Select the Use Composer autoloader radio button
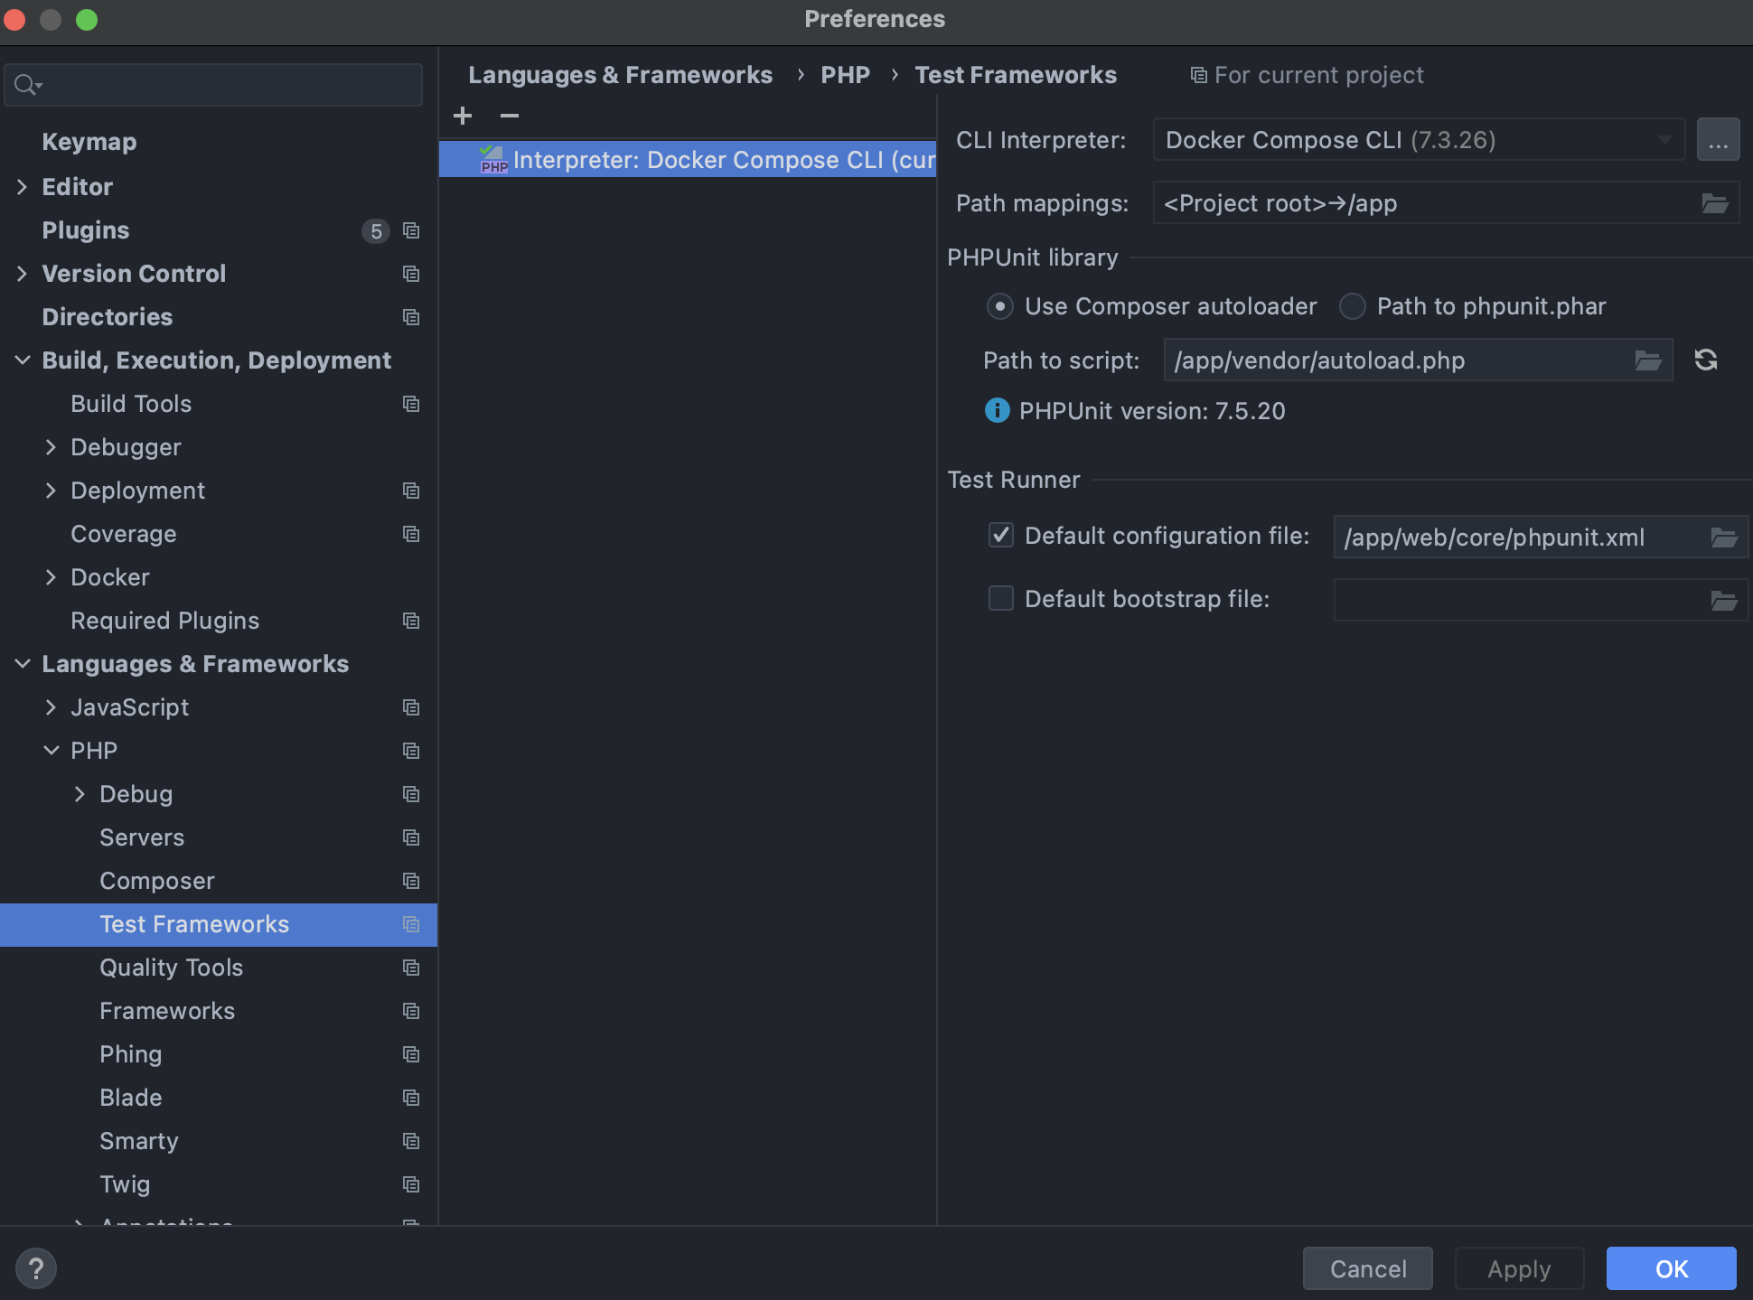The height and width of the screenshot is (1300, 1753). point(999,306)
